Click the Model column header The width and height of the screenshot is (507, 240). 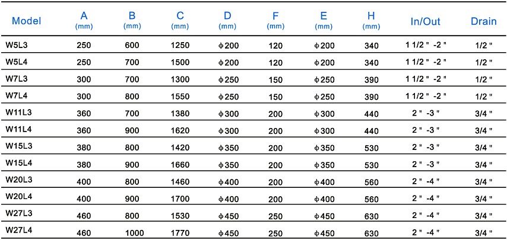point(26,21)
